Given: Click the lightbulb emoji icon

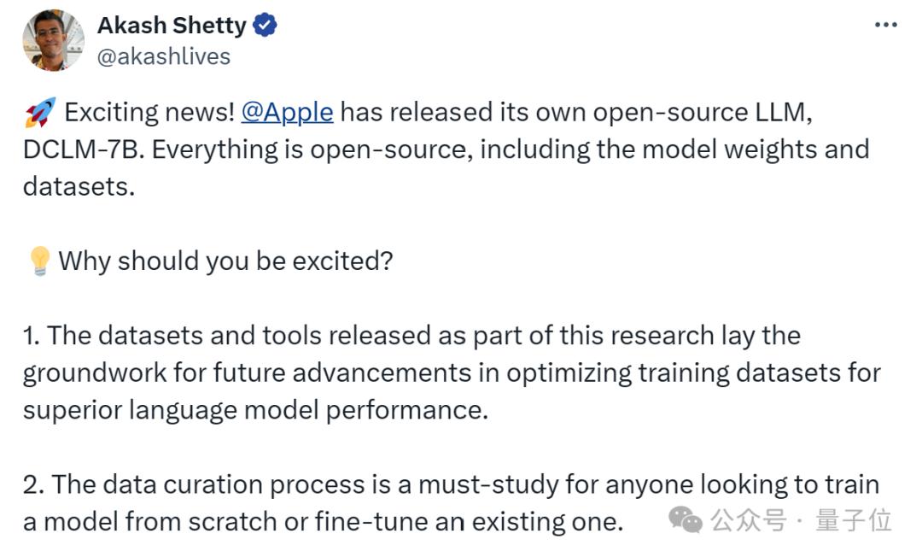Looking at the screenshot, I should 38,261.
